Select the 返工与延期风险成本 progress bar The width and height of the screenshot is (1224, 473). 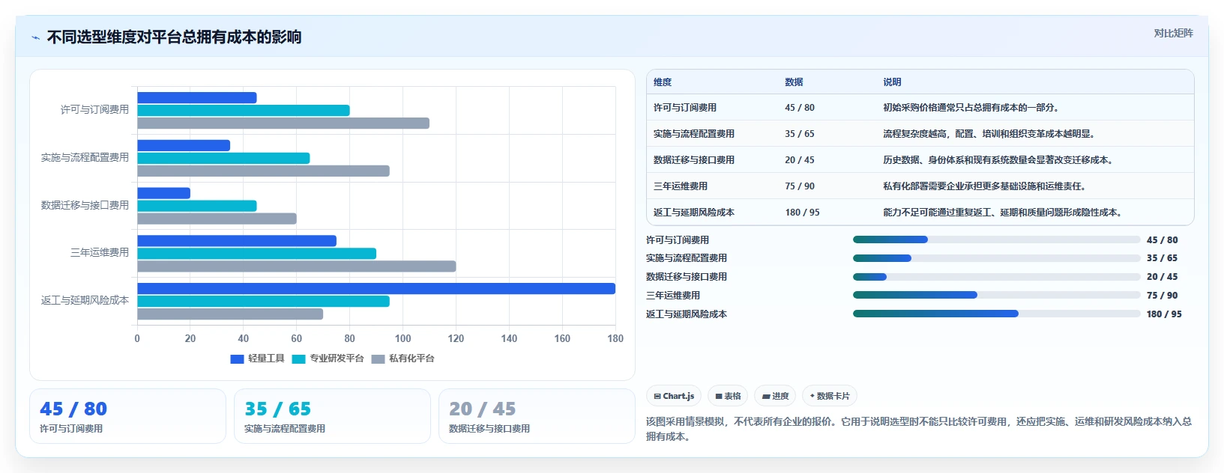[996, 314]
